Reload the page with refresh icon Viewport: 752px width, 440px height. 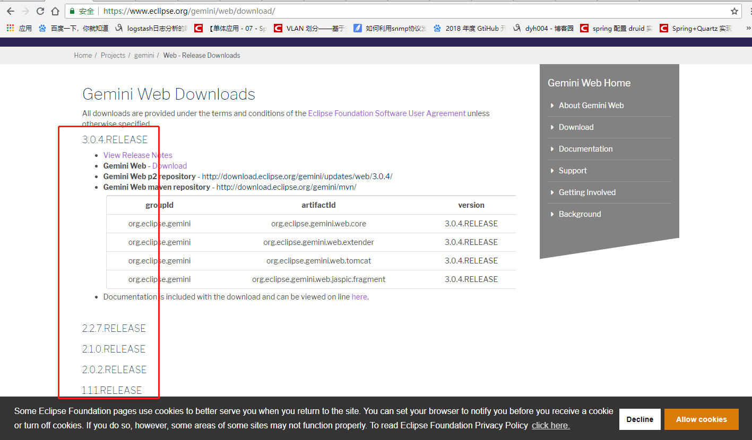[40, 11]
